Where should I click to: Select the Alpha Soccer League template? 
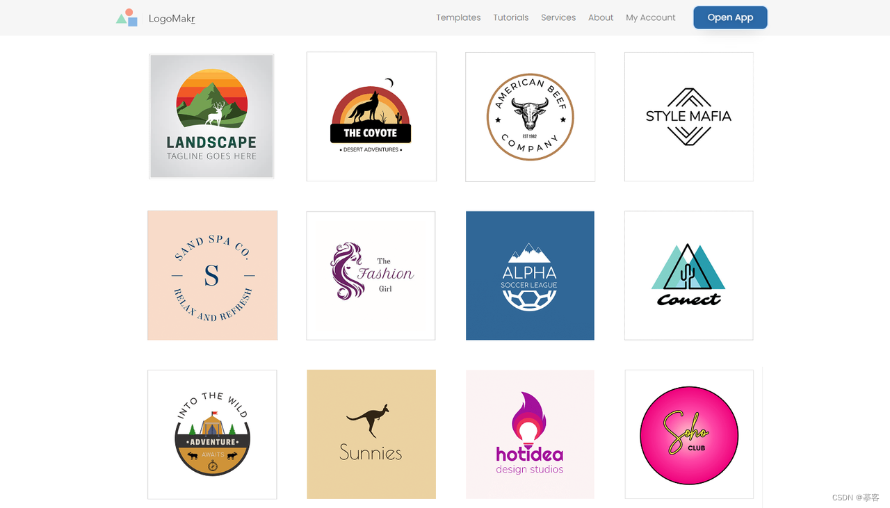pos(530,275)
